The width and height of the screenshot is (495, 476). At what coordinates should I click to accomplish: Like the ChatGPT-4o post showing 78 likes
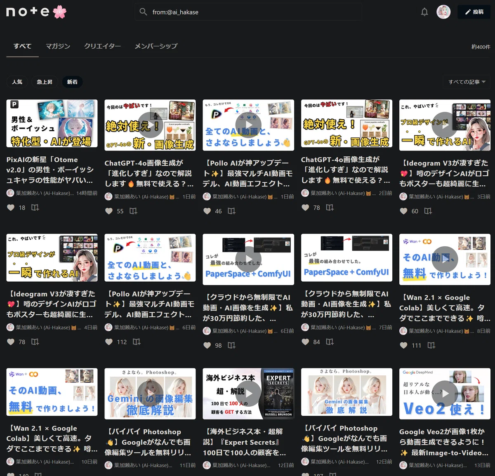[305, 207]
